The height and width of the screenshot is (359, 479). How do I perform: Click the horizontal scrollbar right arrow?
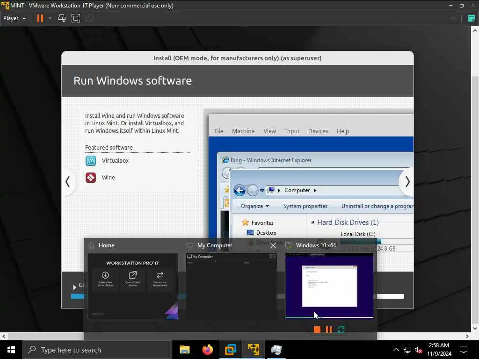pos(467,337)
